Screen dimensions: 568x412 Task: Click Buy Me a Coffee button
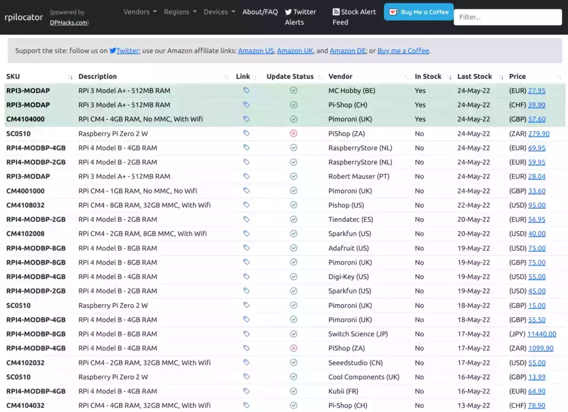click(419, 12)
